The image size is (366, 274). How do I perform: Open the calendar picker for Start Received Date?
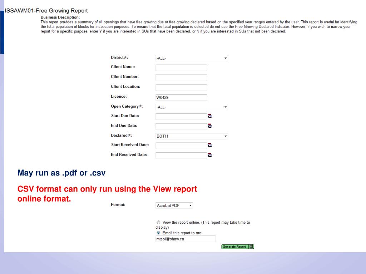coord(210,145)
